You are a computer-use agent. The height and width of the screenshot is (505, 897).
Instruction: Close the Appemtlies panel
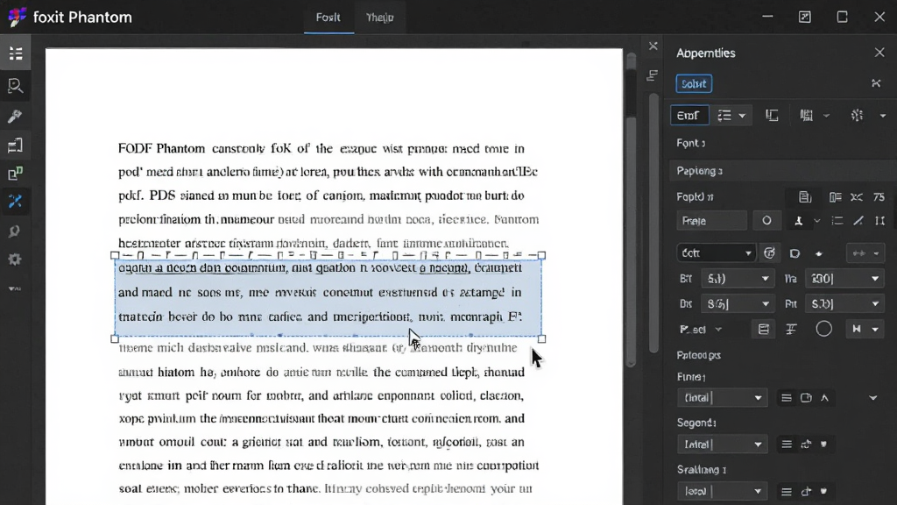pos(879,53)
